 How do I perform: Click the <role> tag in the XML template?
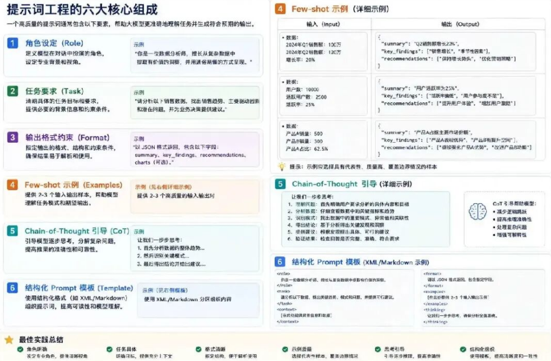click(x=283, y=274)
